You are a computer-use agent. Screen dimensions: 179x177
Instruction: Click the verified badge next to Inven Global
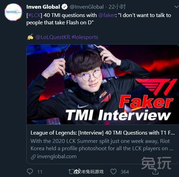[65, 7]
